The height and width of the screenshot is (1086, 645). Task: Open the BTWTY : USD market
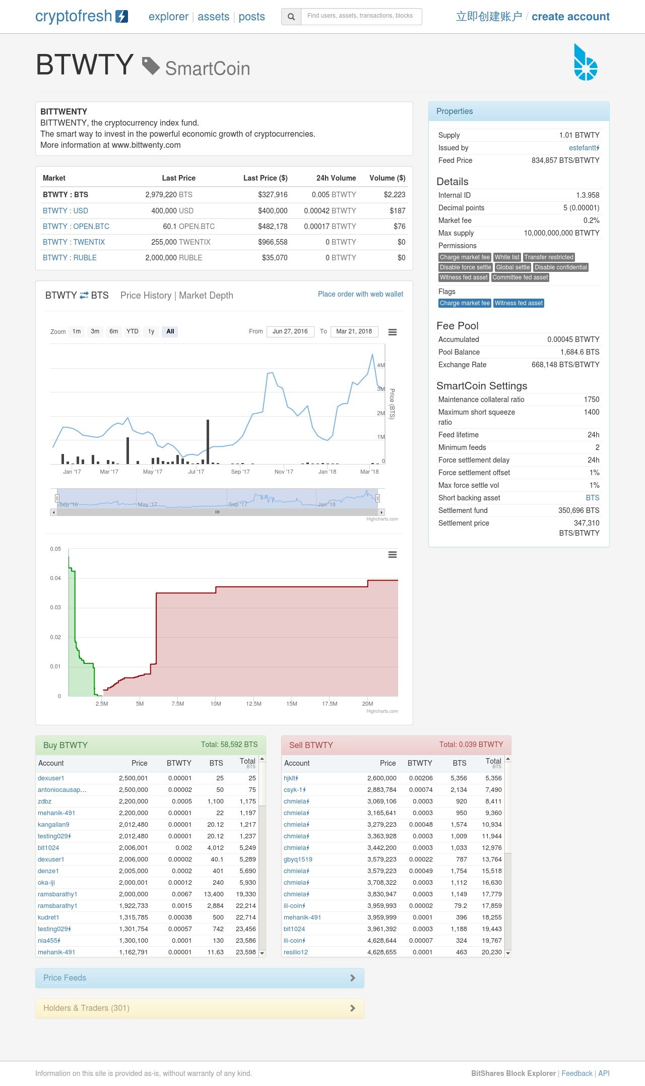66,211
